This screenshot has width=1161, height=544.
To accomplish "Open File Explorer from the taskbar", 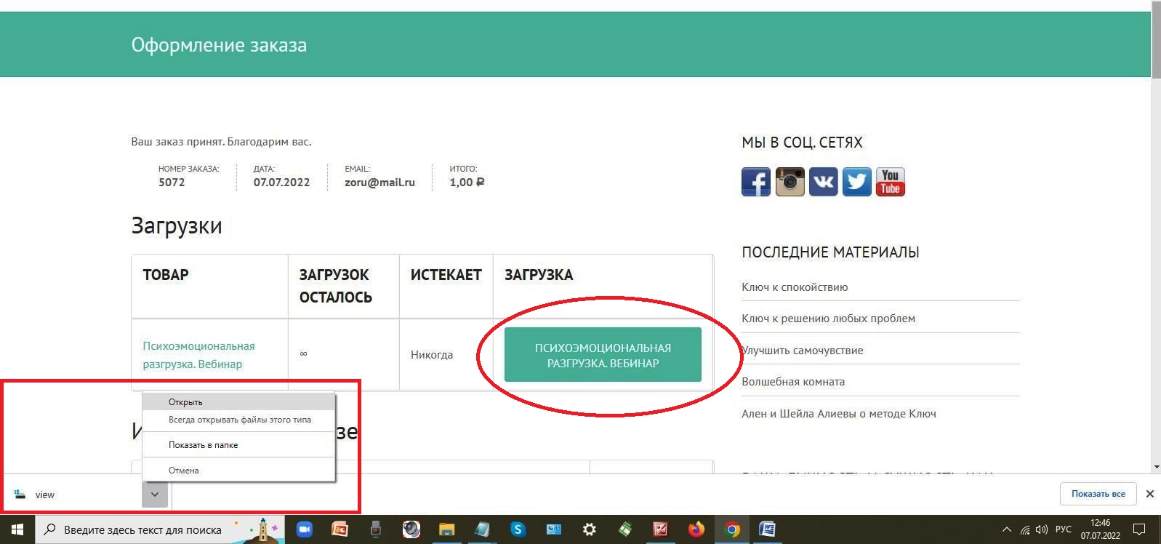I will pyautogui.click(x=446, y=529).
